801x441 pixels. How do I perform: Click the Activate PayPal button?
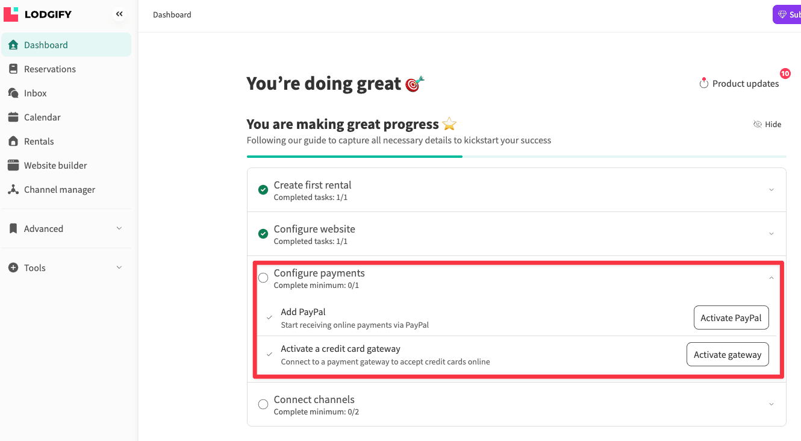(731, 317)
